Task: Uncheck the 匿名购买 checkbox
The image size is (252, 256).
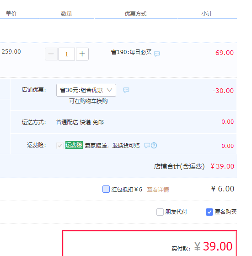Action: tap(209, 212)
